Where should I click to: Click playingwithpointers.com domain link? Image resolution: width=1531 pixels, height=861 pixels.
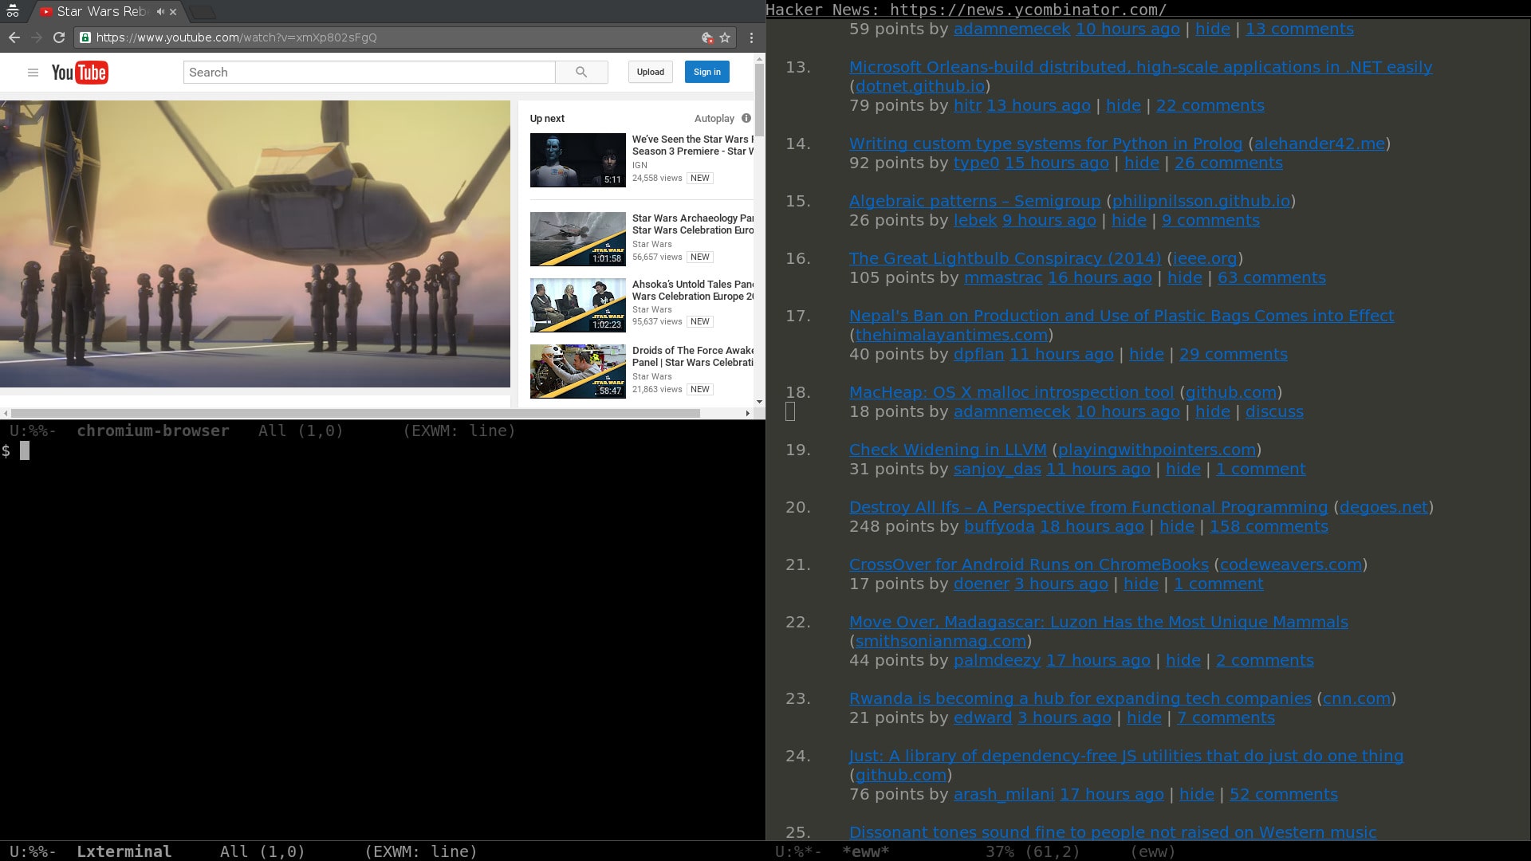[1156, 450]
